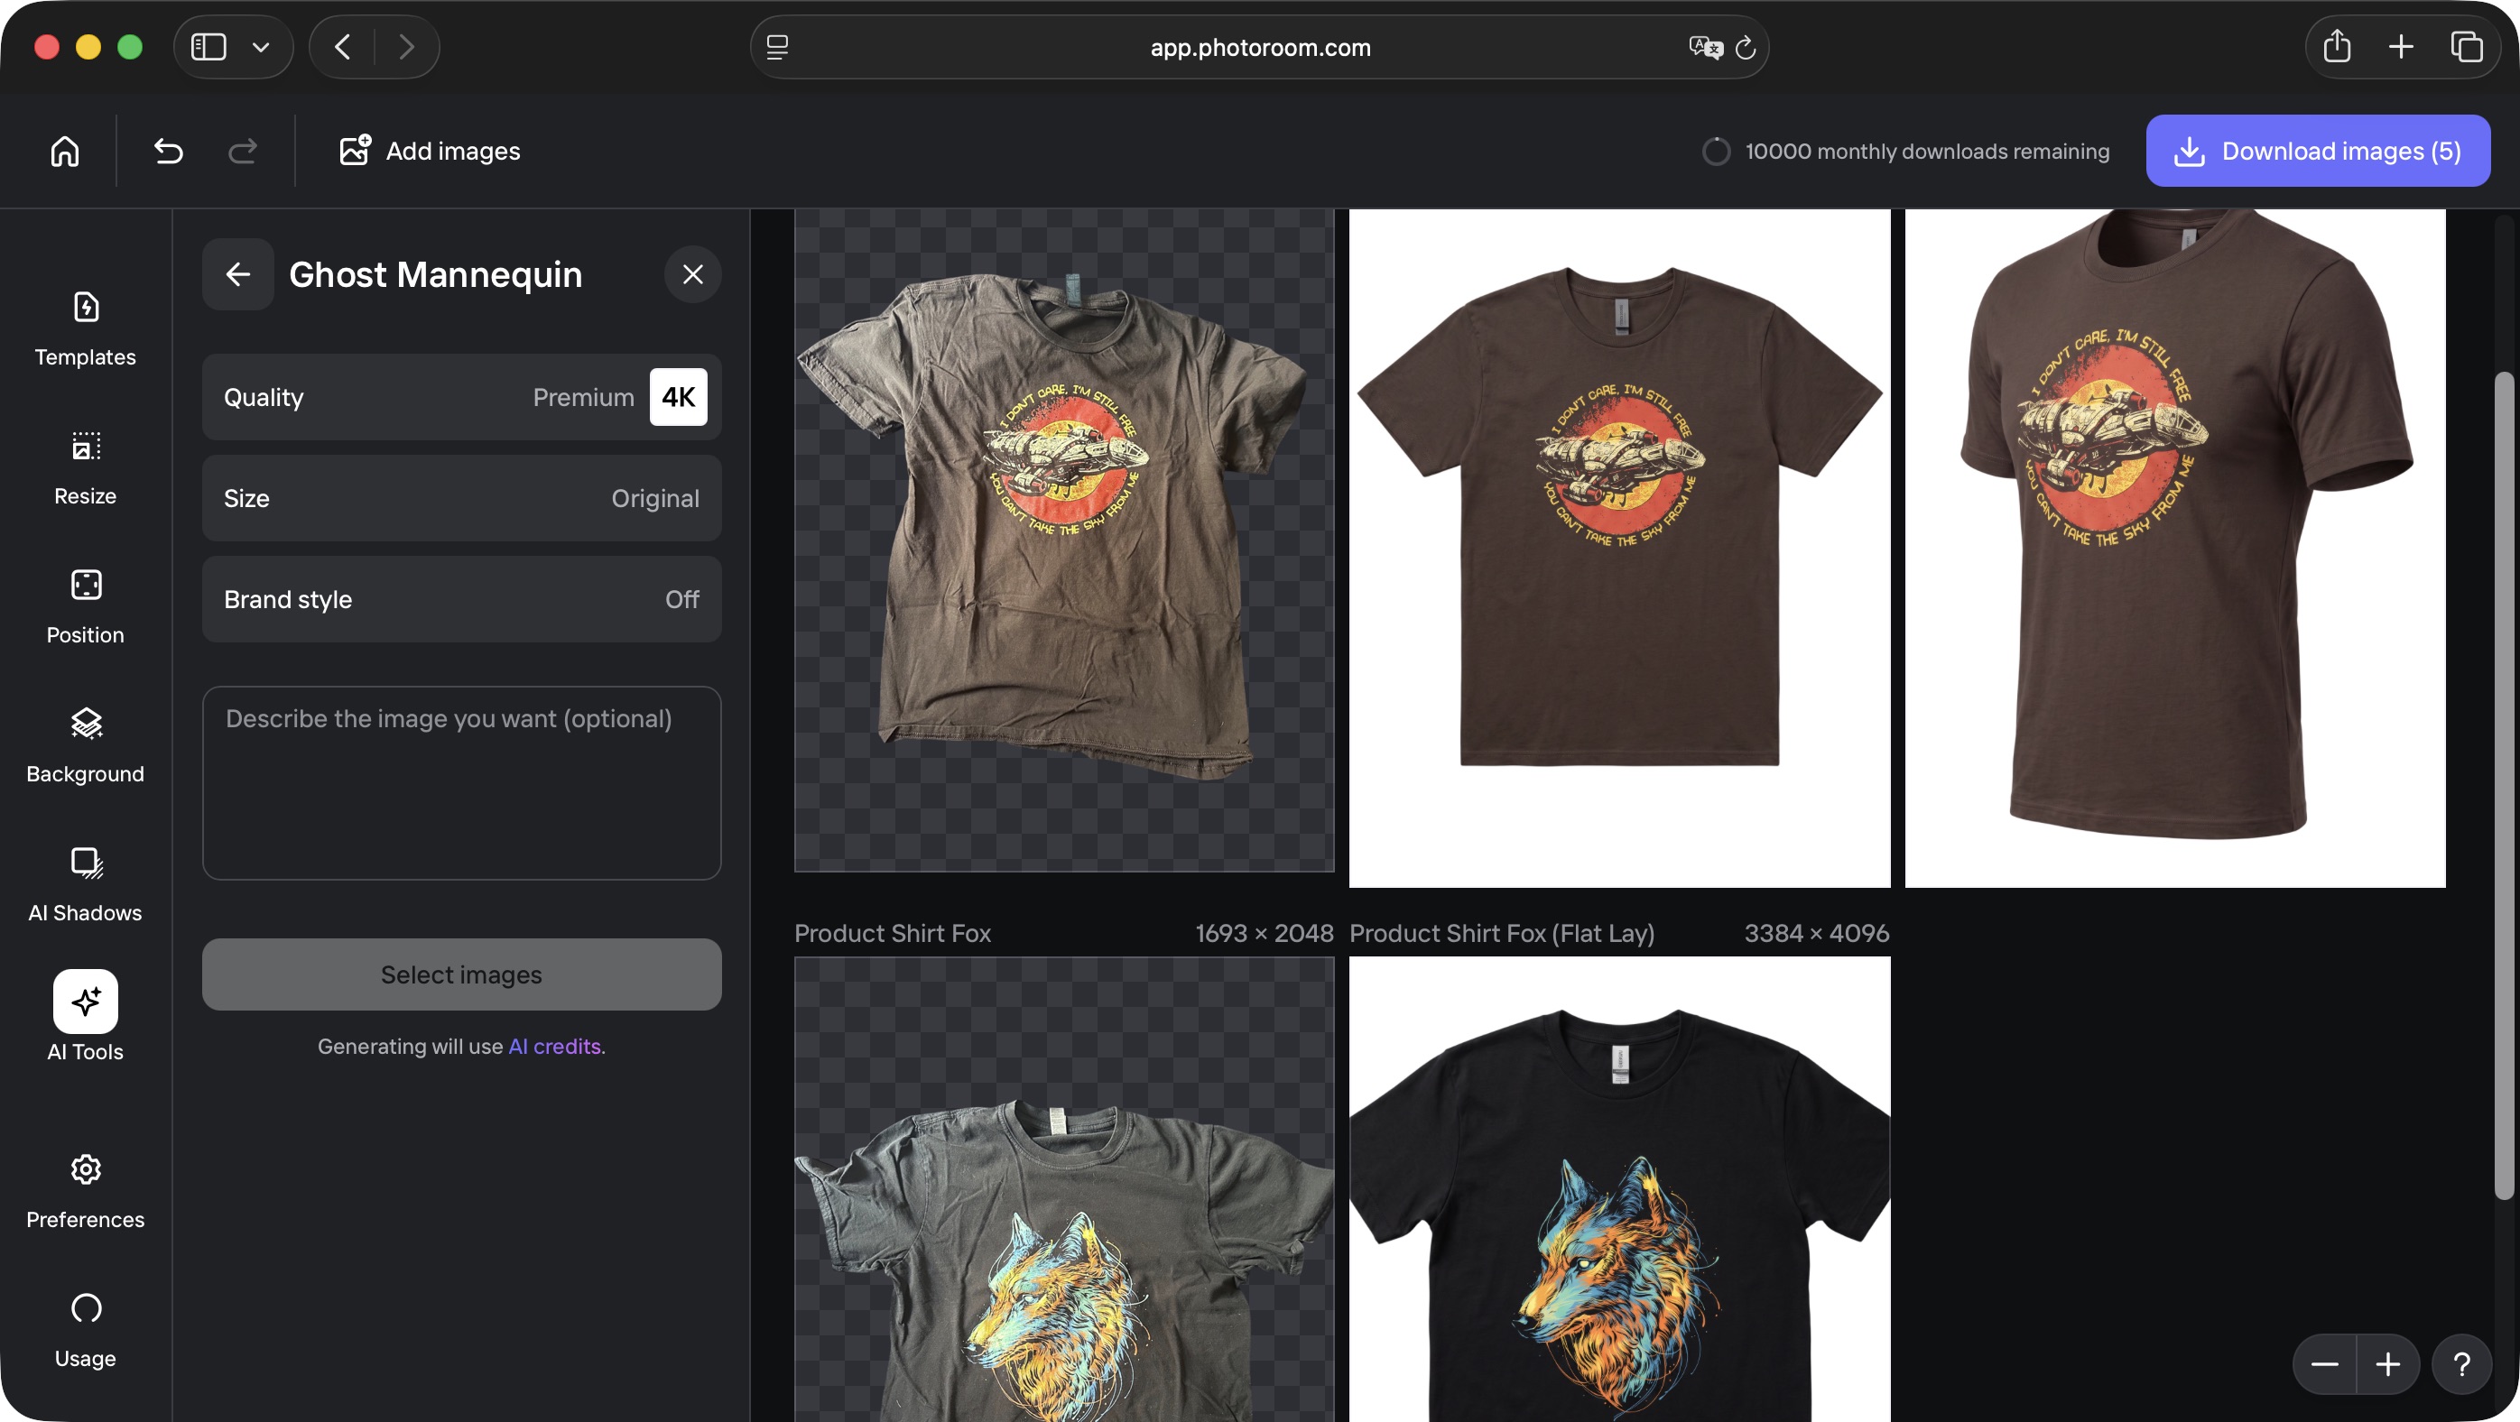The height and width of the screenshot is (1422, 2520).
Task: Download all five images
Action: (2318, 151)
